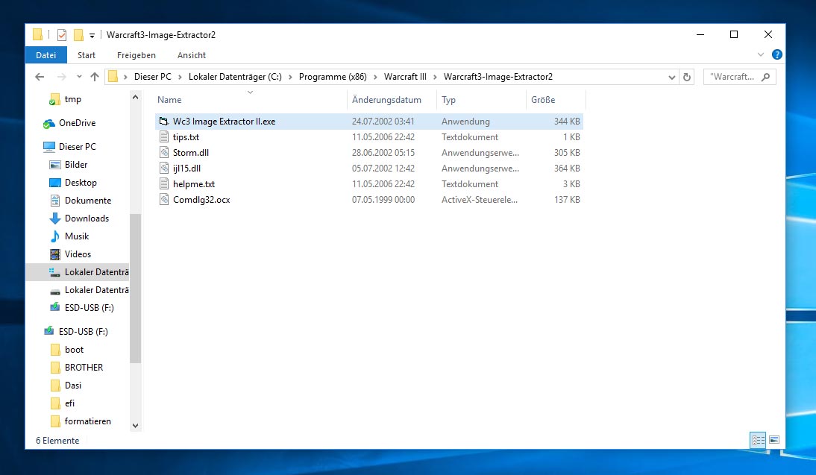Click ESD-USB (F:) under Dieser PC
Viewport: 816px width, 475px height.
89,307
